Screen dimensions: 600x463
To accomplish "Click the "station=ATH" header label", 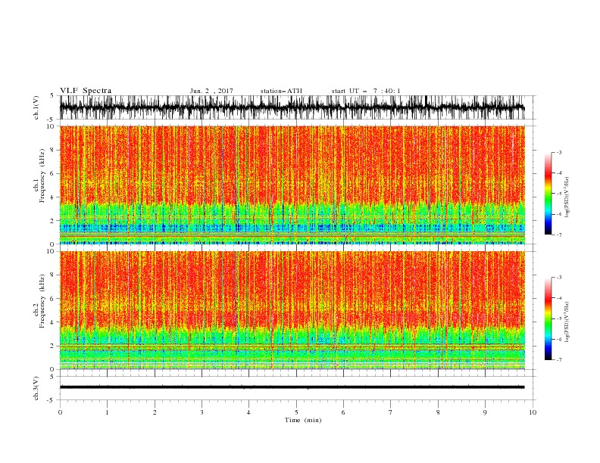I will (x=281, y=91).
